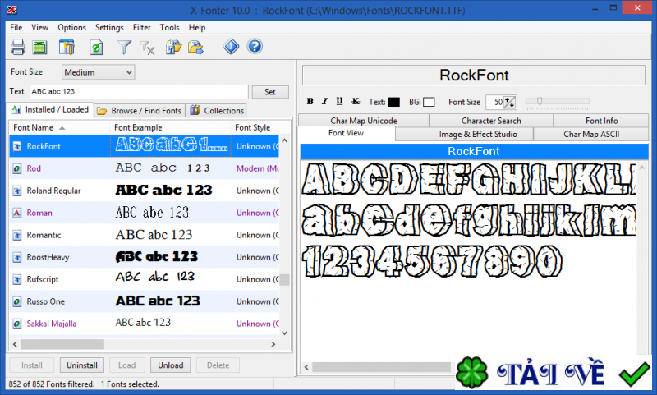This screenshot has width=657, height=395.
Task: Click the green refresh font list icon
Action: (x=96, y=48)
